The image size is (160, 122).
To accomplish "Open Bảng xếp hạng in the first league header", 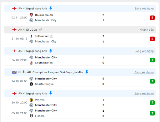I will coord(144,8).
